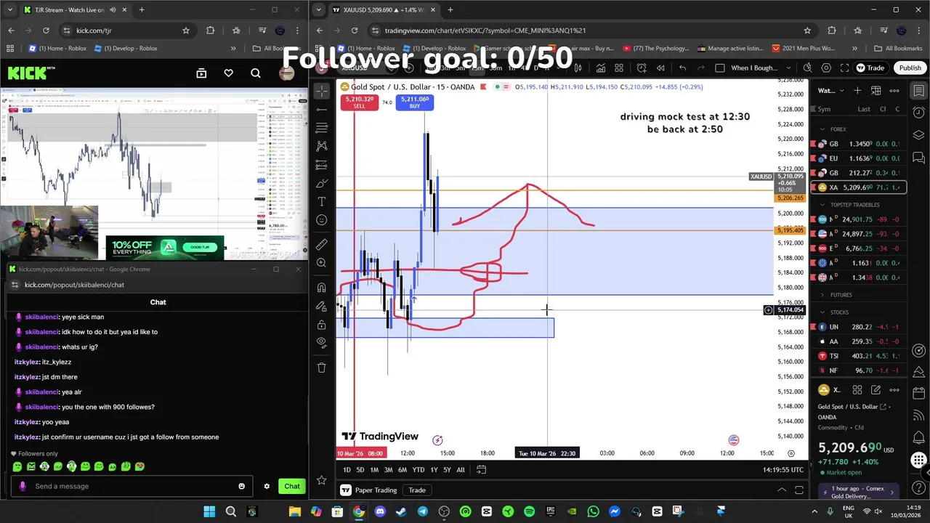Open the Comex Gold Delivery news item

[858, 492]
